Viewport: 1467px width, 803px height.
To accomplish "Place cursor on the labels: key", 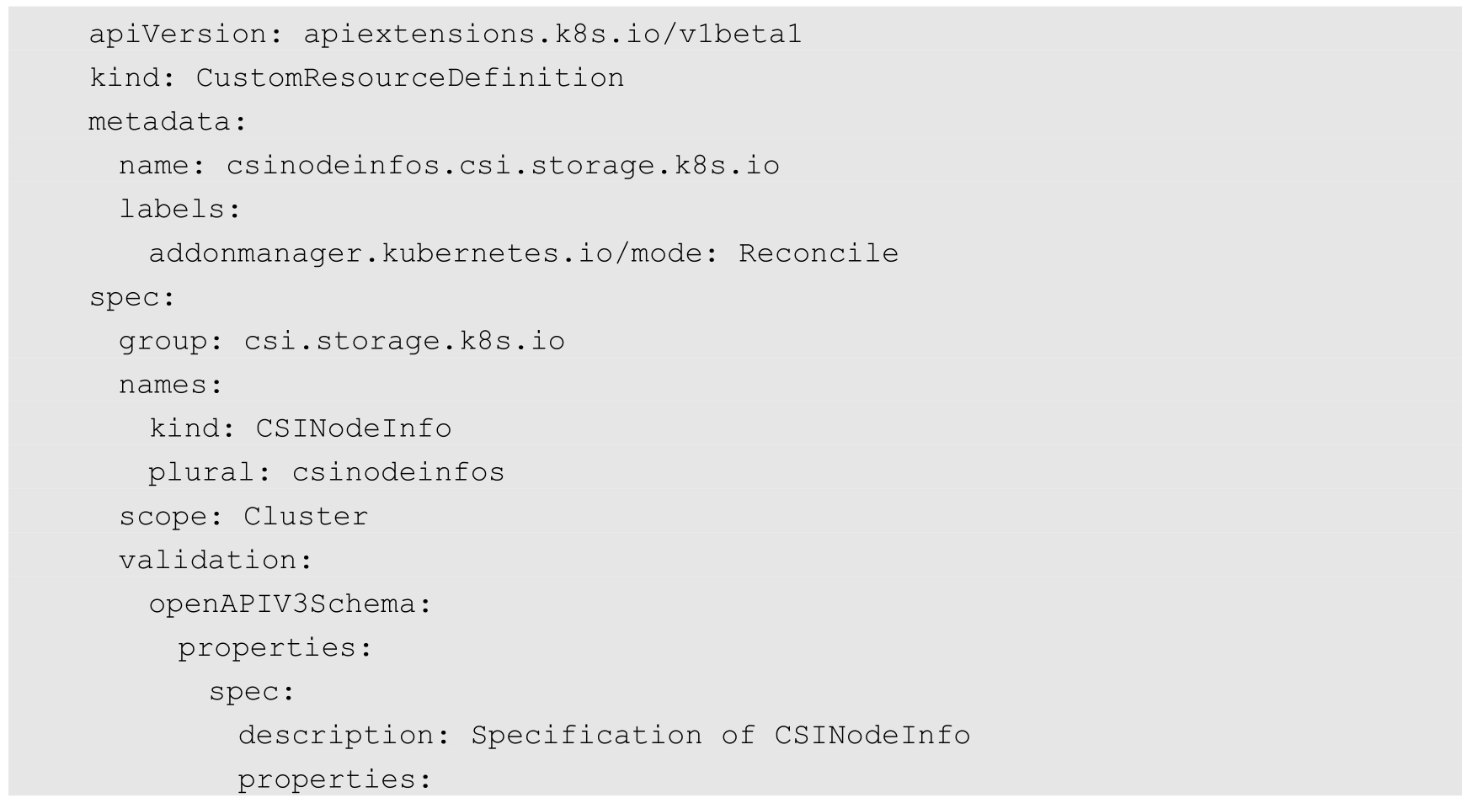I will [179, 209].
